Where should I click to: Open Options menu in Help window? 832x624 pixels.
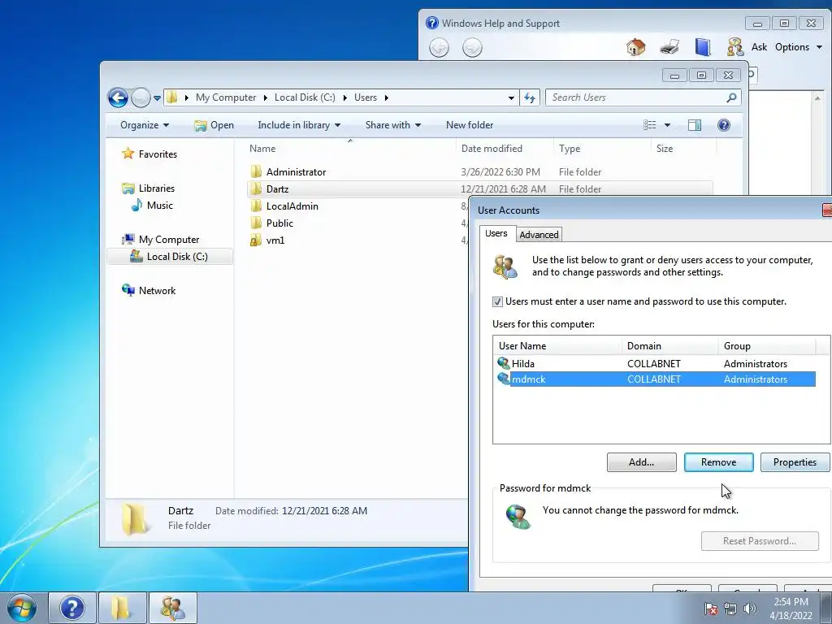(x=798, y=47)
